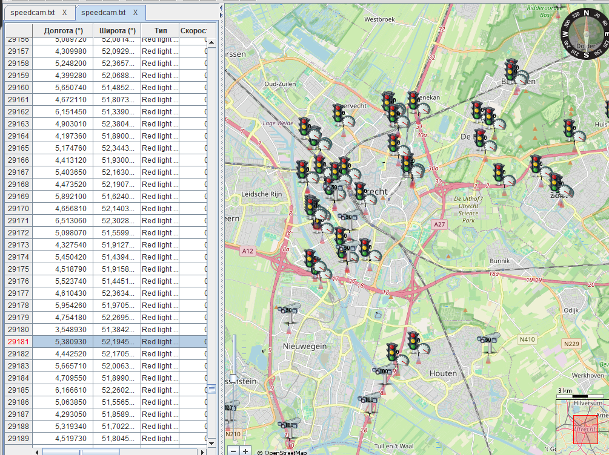Screen dimensions: 609x455
Task: Click latitude cell 52,3804...
Action: [118, 124]
